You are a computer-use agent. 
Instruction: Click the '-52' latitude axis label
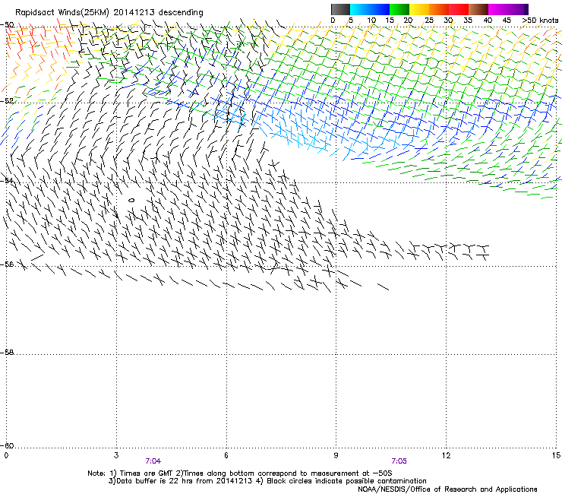click(7, 101)
